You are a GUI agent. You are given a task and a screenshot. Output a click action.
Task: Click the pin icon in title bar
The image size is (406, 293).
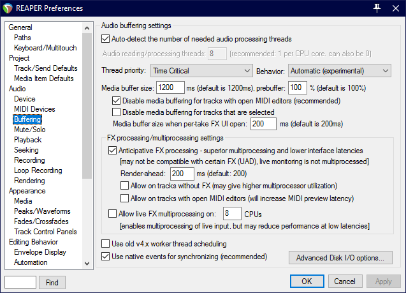(377, 7)
